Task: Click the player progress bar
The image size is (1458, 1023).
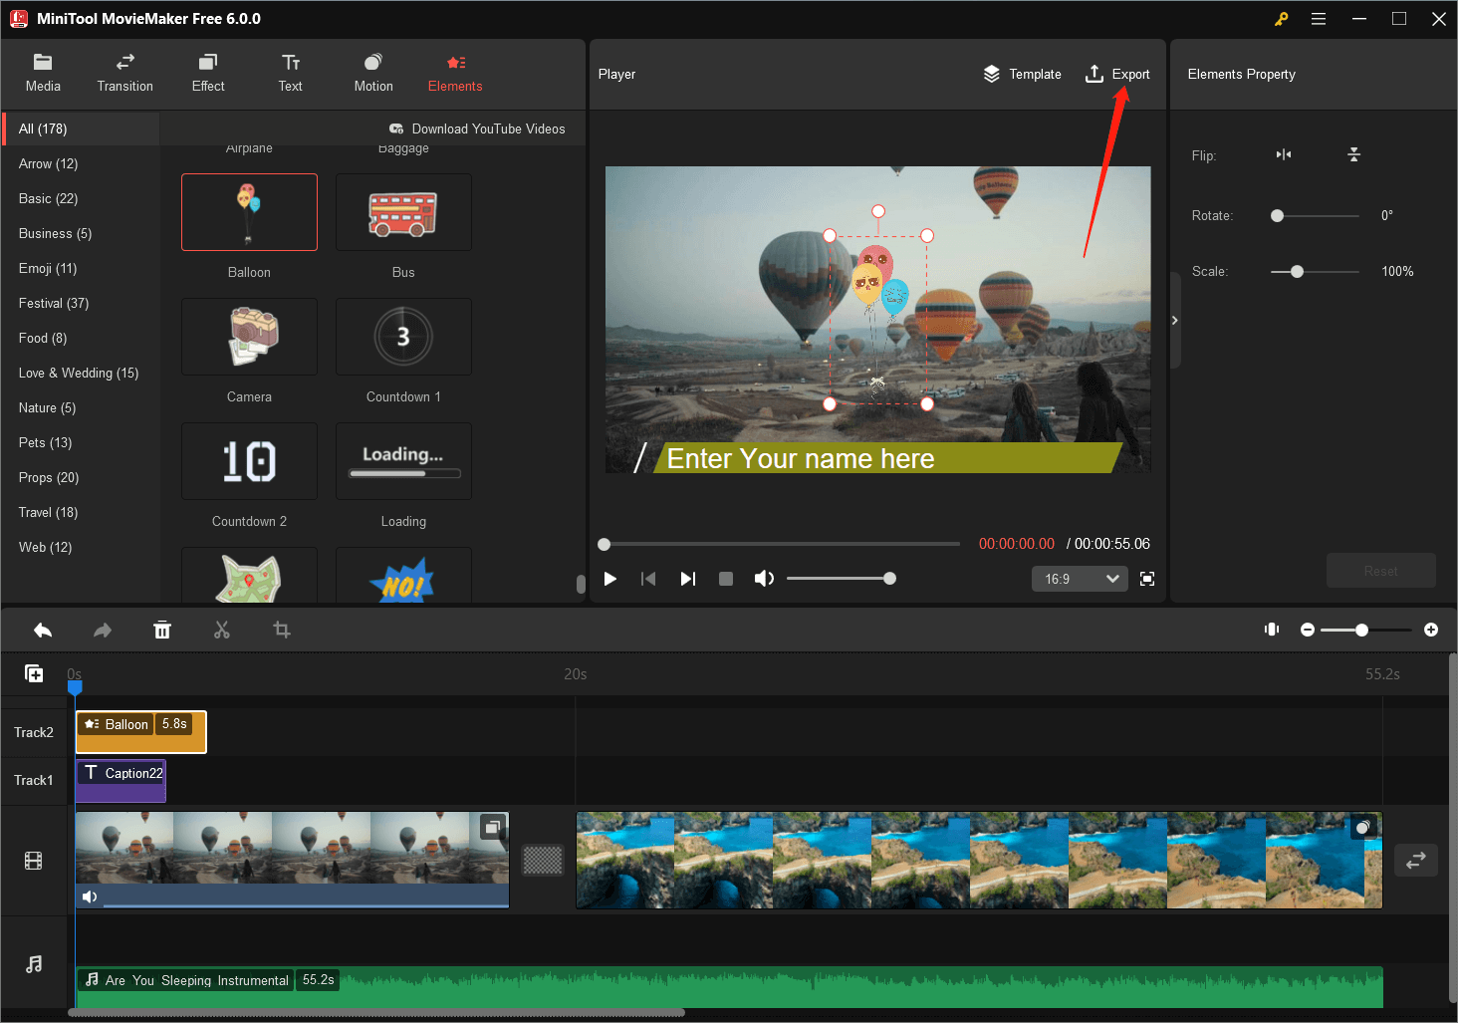Action: coord(780,544)
